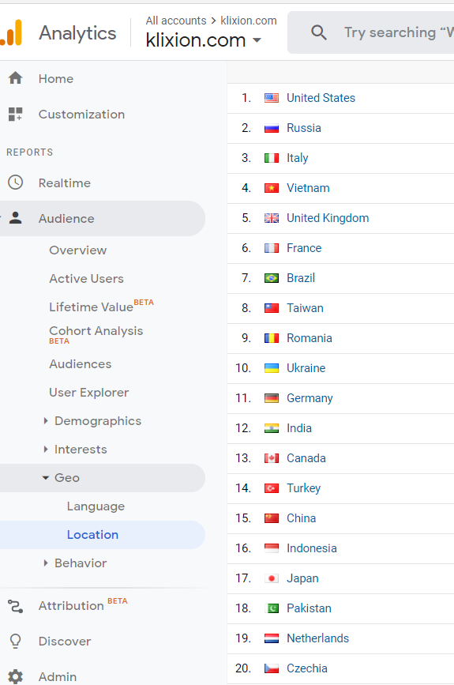Open Admin settings

(58, 676)
